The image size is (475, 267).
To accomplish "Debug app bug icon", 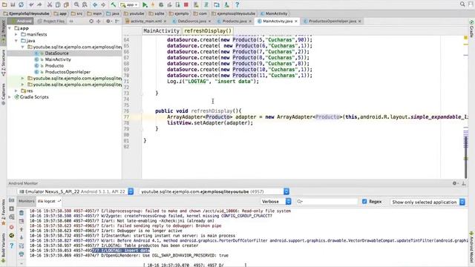I will click(161, 4).
